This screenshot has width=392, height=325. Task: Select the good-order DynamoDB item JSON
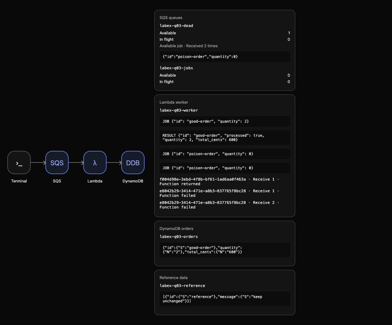point(225,250)
